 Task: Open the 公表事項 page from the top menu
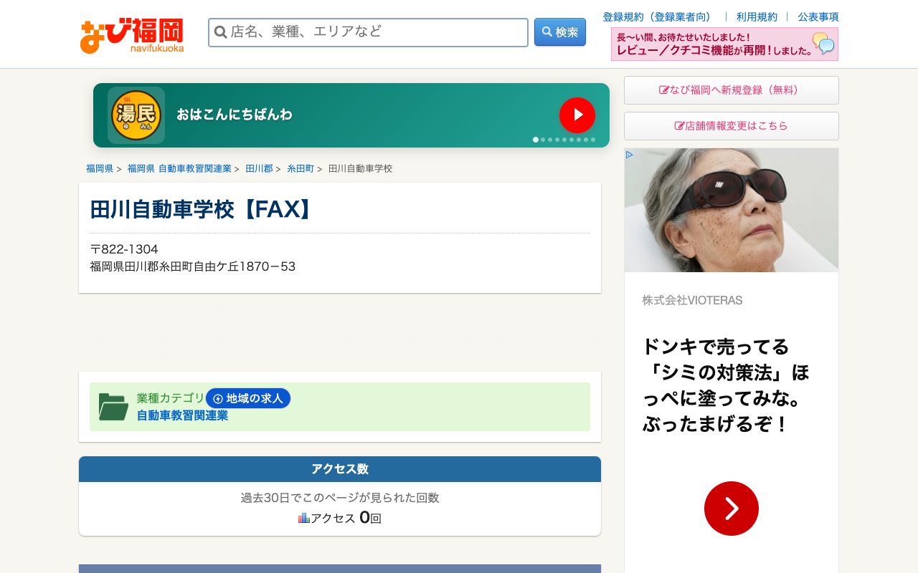[x=818, y=16]
